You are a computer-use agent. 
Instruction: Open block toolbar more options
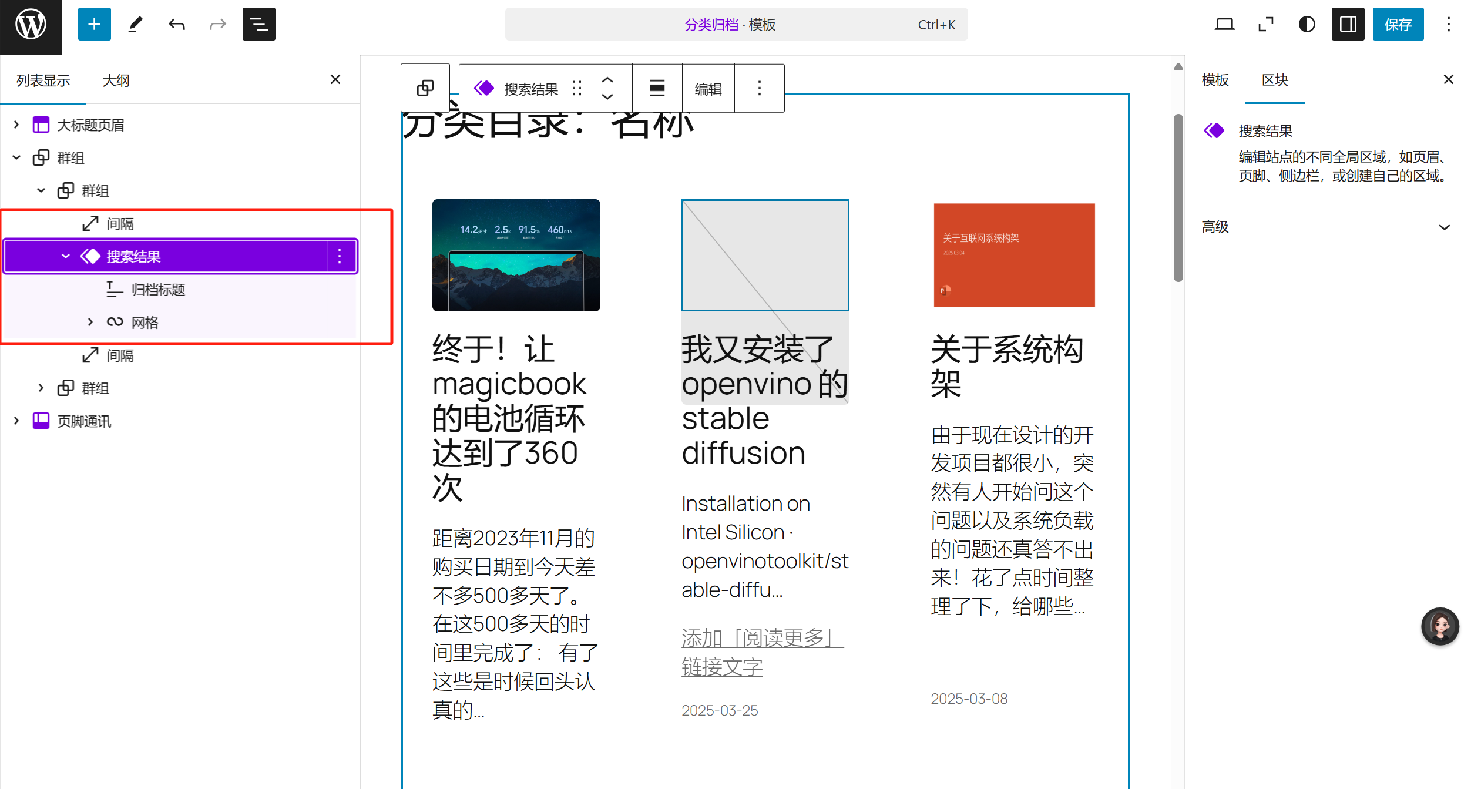pos(760,88)
